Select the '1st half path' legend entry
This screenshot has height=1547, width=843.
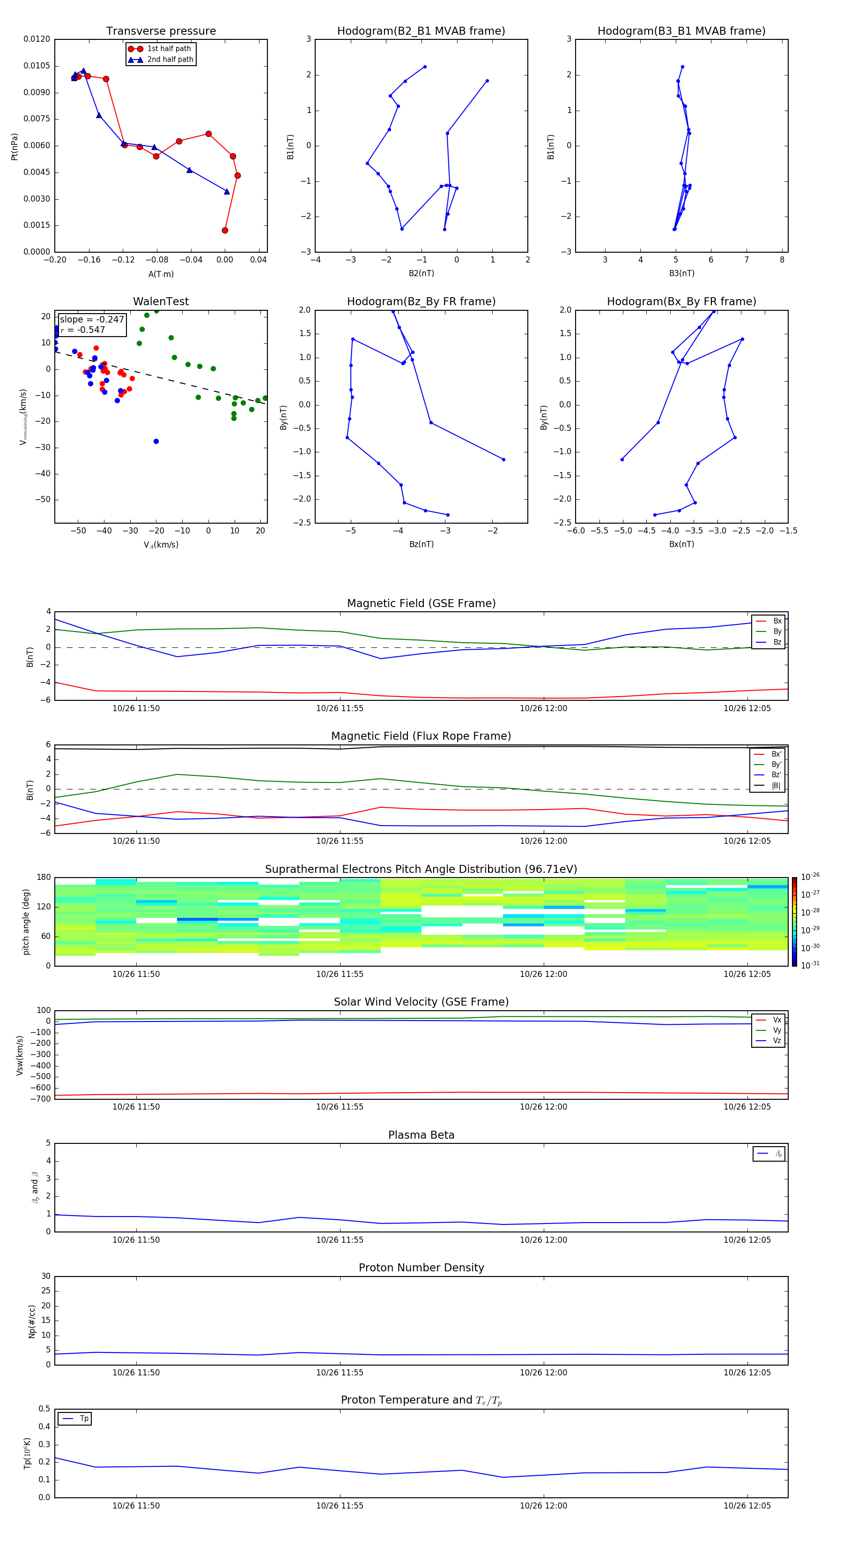pos(160,49)
